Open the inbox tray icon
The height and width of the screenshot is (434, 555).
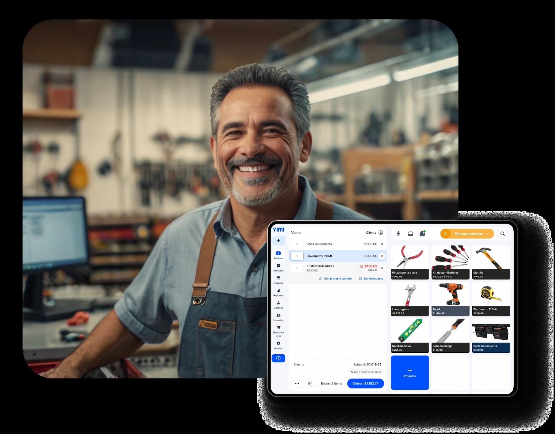tap(410, 234)
